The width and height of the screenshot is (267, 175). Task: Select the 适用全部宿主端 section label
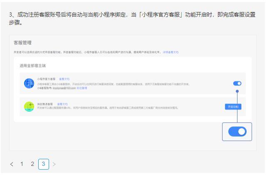(33, 66)
